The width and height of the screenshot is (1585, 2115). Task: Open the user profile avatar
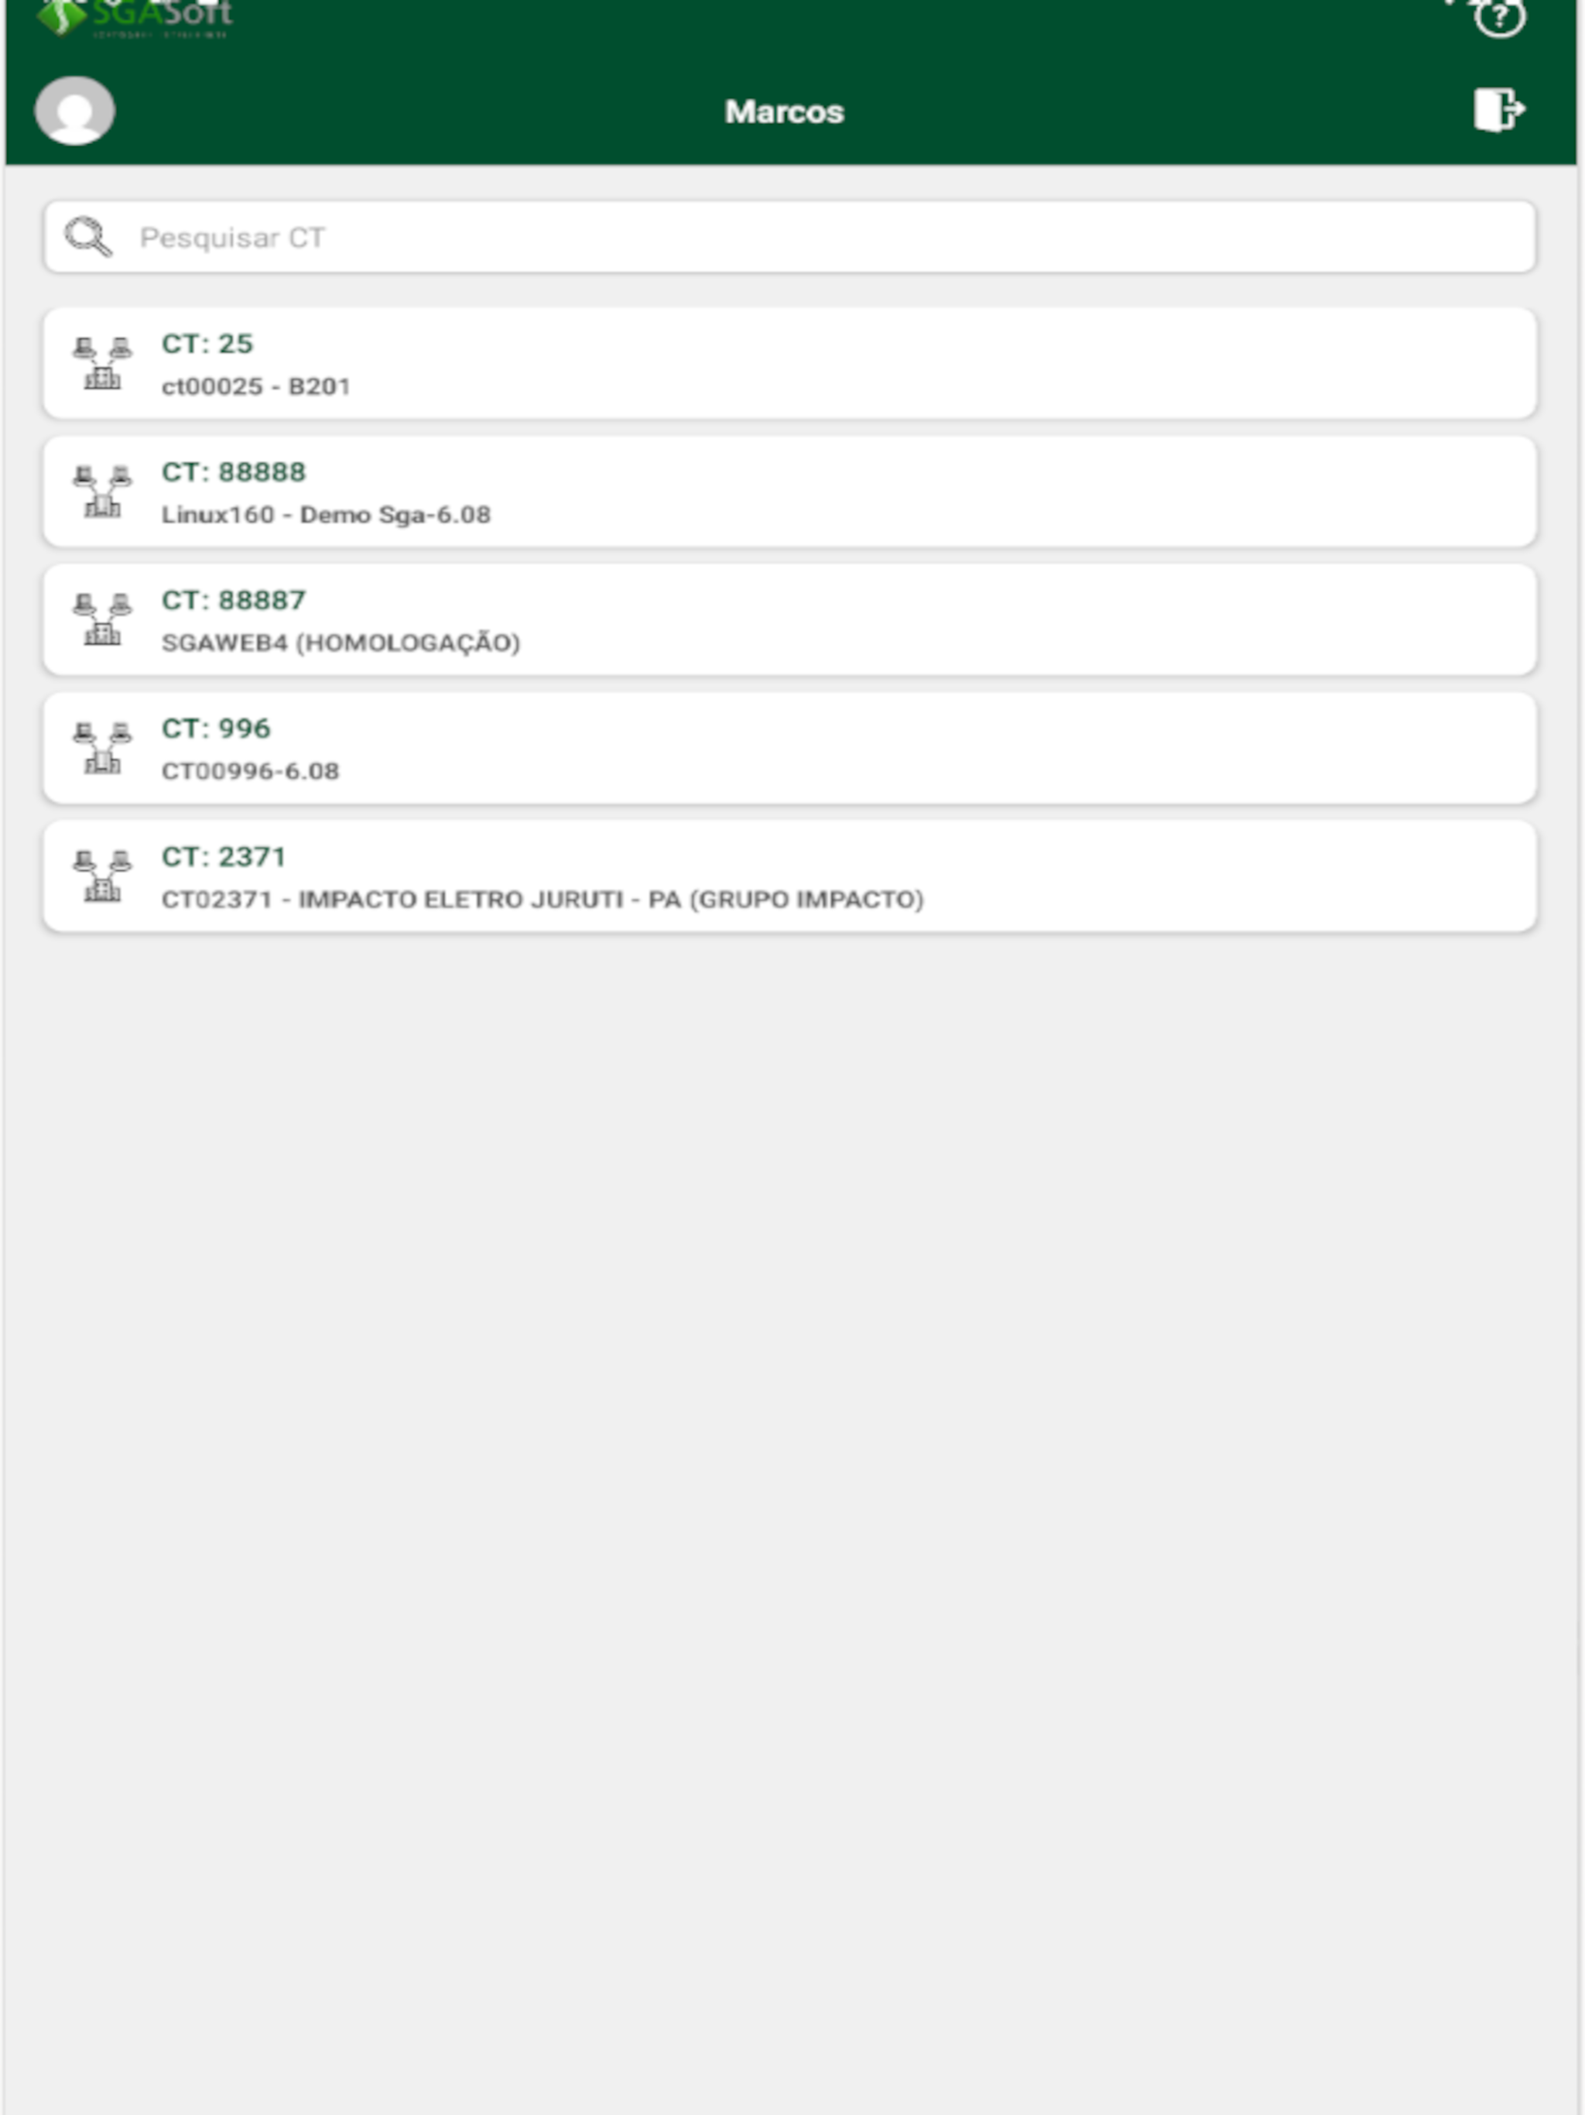74,111
